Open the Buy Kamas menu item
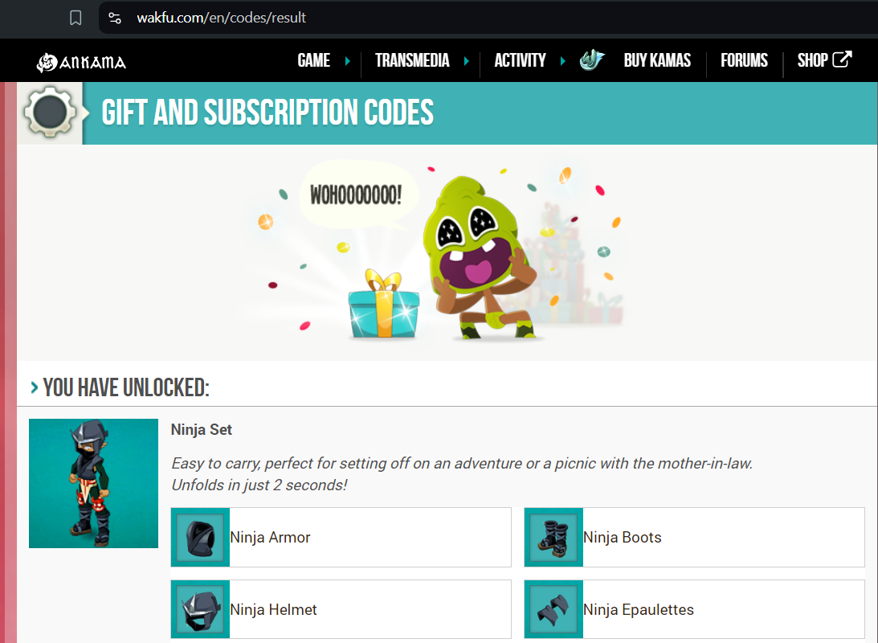The image size is (878, 643). coord(657,60)
